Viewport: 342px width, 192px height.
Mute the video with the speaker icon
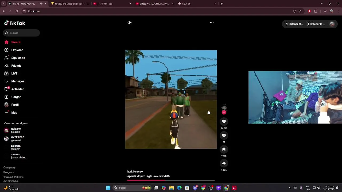click(x=130, y=23)
